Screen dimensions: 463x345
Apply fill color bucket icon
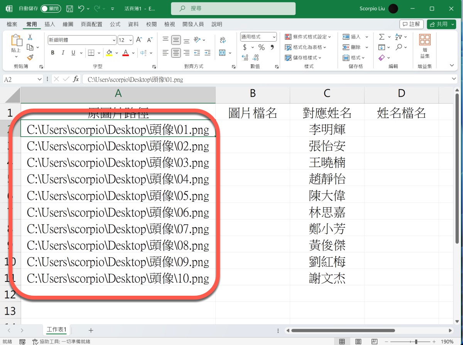tap(109, 53)
